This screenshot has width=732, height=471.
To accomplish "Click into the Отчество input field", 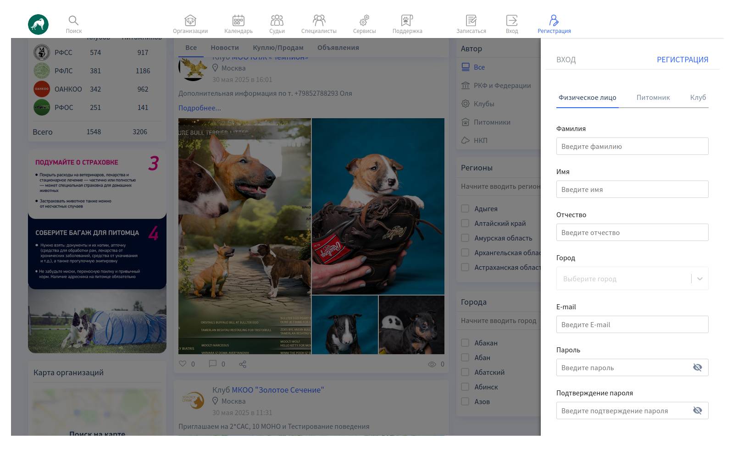I will pos(632,232).
